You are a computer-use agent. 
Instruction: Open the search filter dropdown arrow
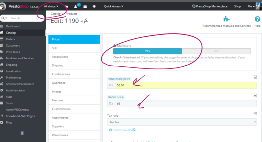click(6, 18)
